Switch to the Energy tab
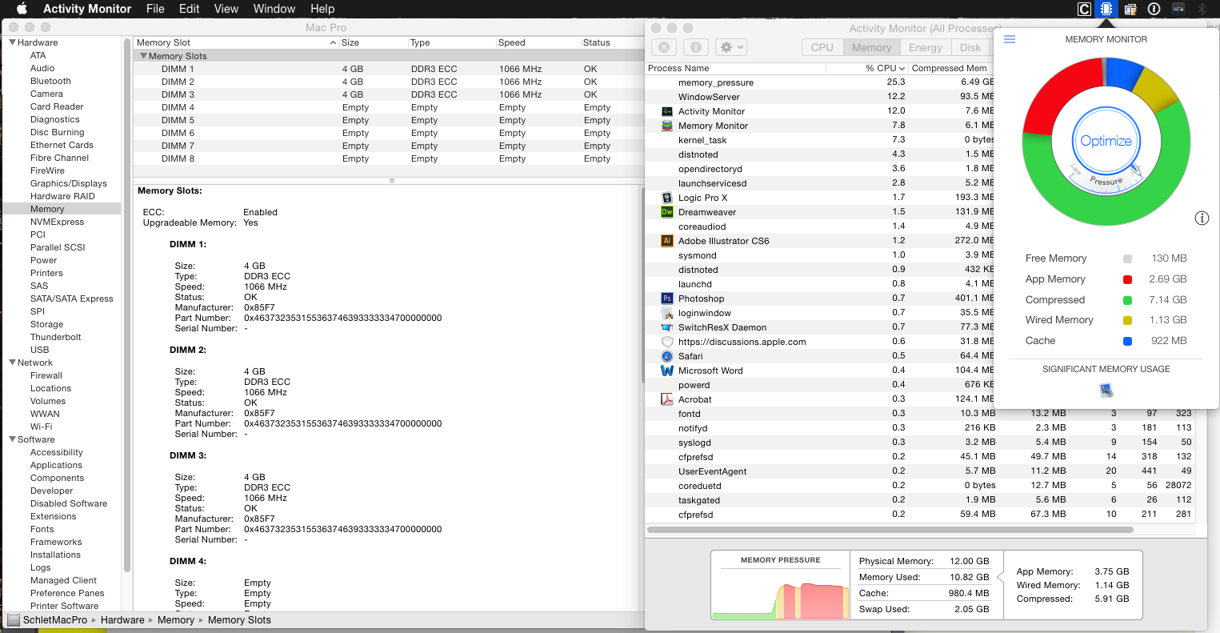This screenshot has height=633, width=1220. (926, 47)
